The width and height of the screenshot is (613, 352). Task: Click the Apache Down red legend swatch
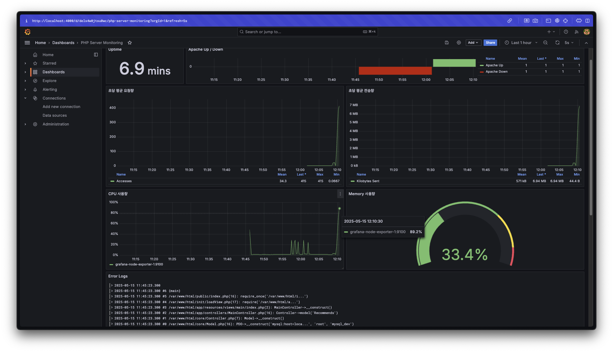482,72
